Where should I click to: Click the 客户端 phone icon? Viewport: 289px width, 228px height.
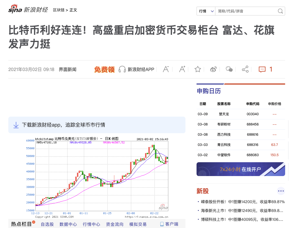point(162,224)
